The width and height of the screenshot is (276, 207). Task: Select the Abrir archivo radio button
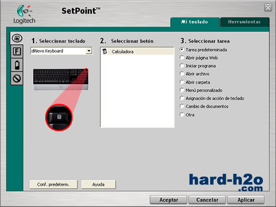click(x=182, y=74)
